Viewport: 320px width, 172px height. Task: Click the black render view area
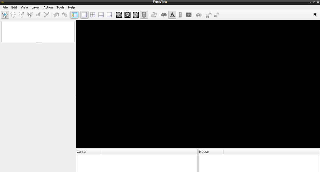coord(198,84)
